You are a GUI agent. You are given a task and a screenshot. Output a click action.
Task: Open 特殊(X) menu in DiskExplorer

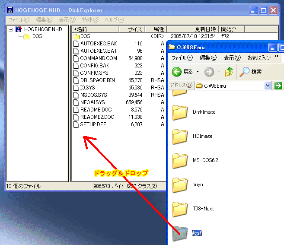point(90,20)
